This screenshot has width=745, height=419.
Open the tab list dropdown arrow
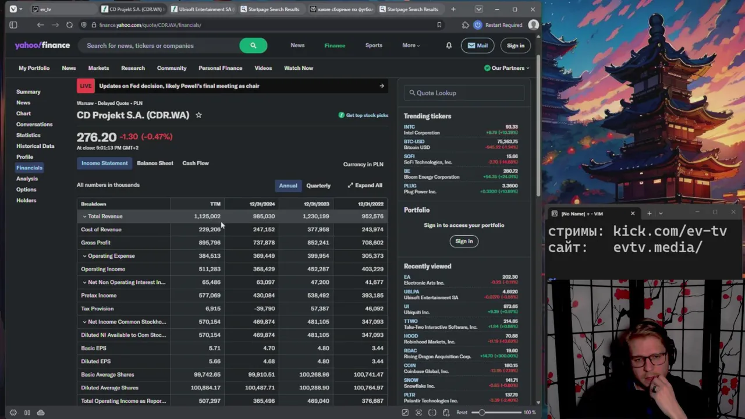[x=478, y=9]
